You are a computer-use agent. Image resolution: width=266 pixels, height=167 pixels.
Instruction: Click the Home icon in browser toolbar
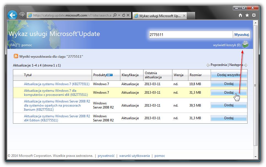(x=240, y=15)
